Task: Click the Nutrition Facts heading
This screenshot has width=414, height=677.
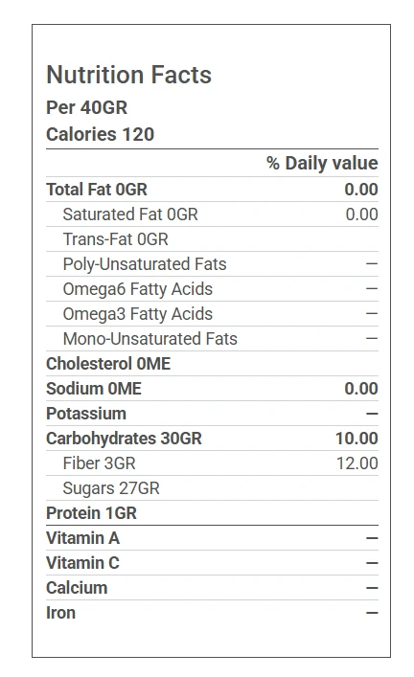Action: pyautogui.click(x=128, y=75)
